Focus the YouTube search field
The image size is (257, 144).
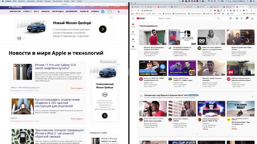coord(186,18)
